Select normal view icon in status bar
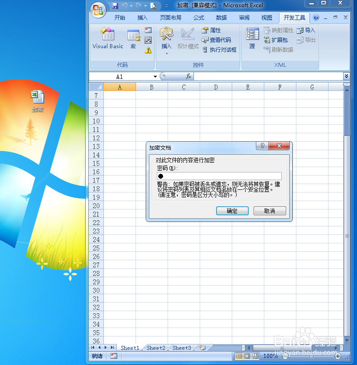The width and height of the screenshot is (357, 365). pos(239,356)
